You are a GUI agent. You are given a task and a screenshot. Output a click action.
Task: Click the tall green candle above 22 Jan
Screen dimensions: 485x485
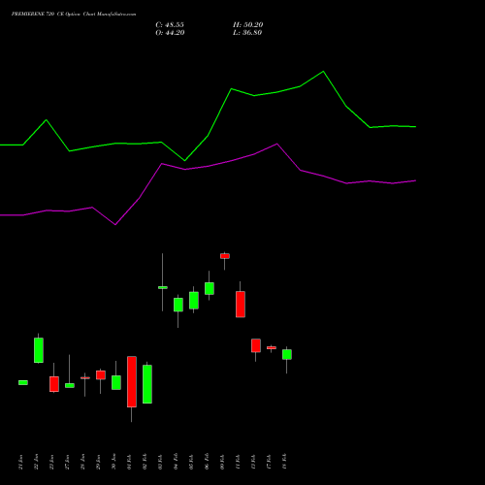(39, 350)
